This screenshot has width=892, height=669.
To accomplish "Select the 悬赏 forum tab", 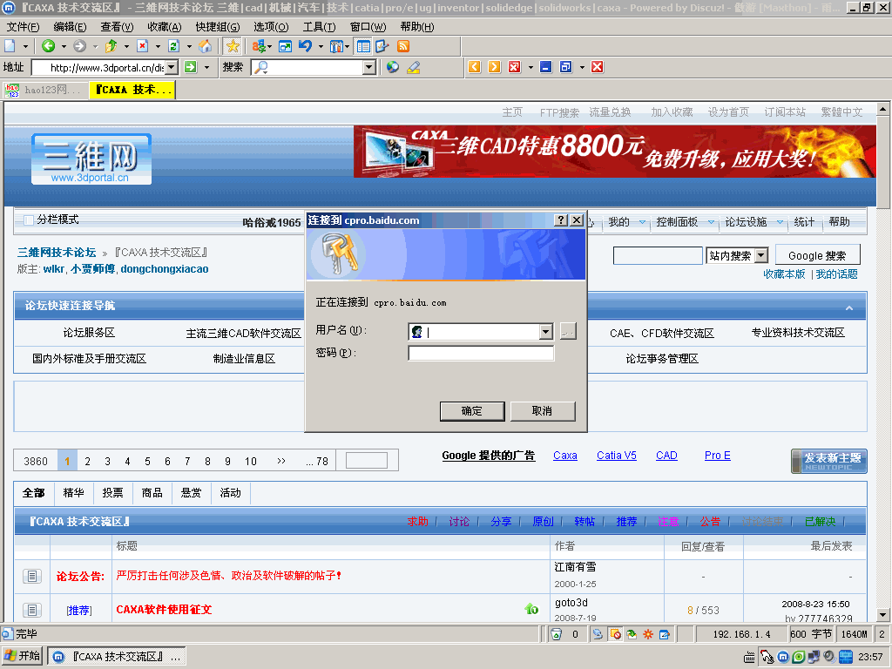I will pos(191,493).
